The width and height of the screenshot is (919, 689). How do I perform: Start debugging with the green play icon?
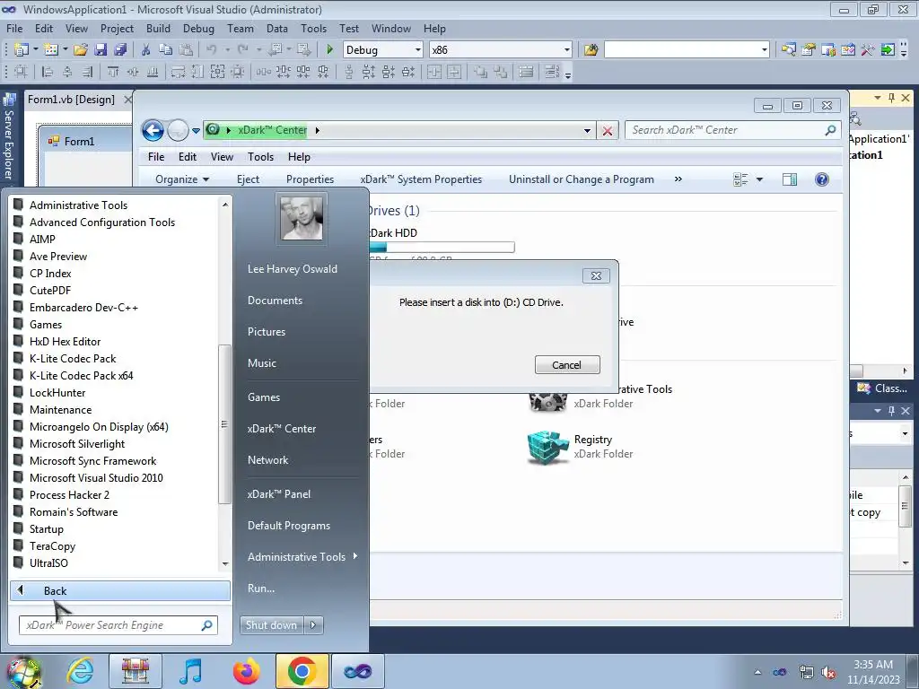pos(329,50)
